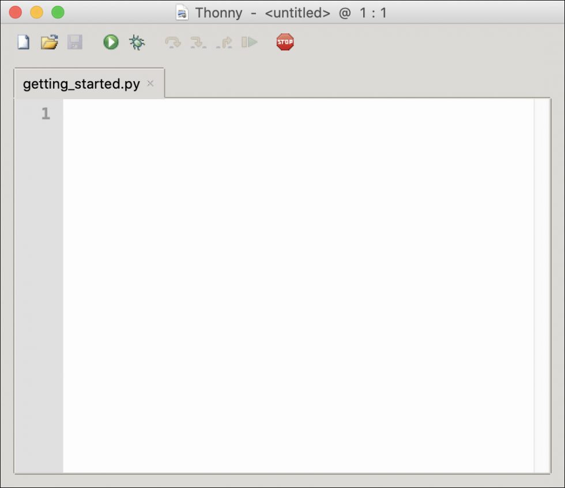The height and width of the screenshot is (488, 565).
Task: Step into the function call
Action: 199,41
